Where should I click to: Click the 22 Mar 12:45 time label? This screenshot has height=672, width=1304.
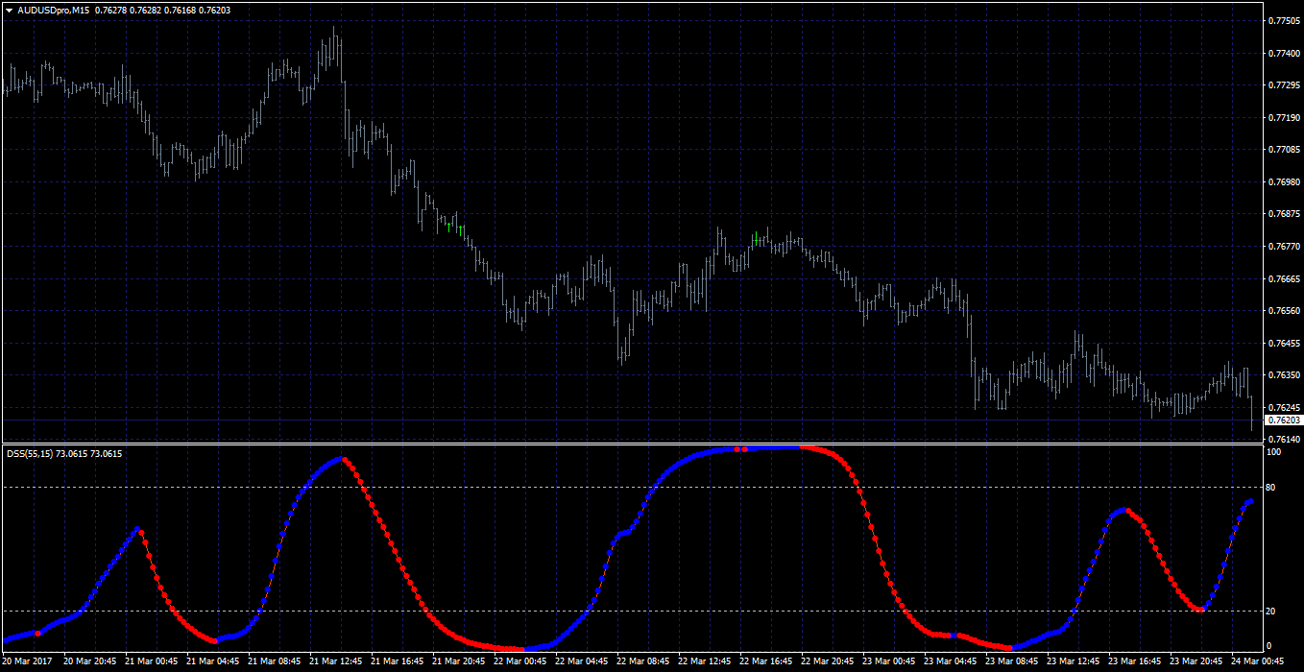[705, 661]
